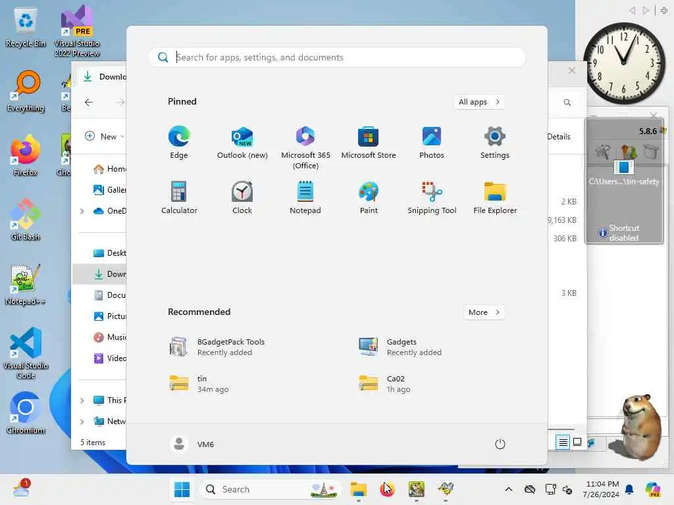Image resolution: width=674 pixels, height=505 pixels.
Task: Expand This PC in Explorer navigation pane
Action: (82, 400)
